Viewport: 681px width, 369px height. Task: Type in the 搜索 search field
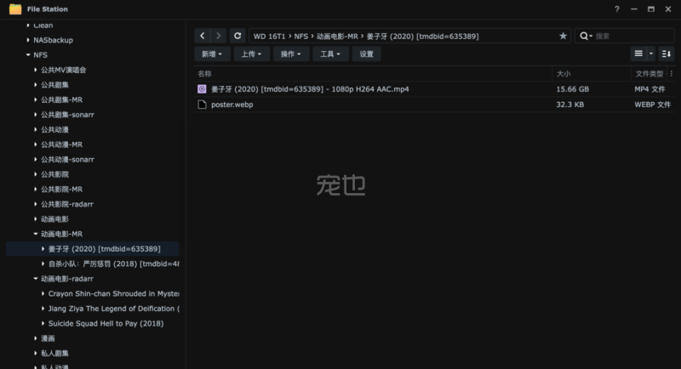(630, 37)
